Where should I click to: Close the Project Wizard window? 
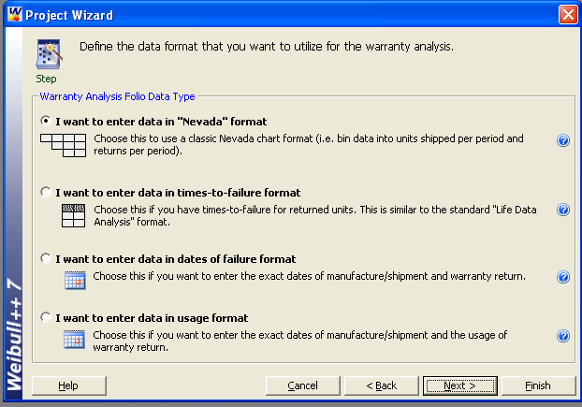[x=568, y=15]
